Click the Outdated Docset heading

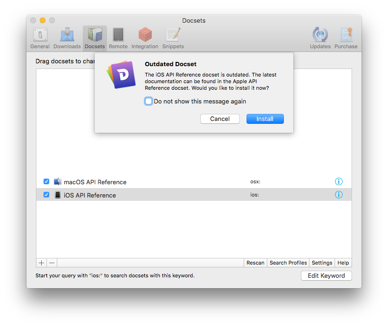point(170,64)
